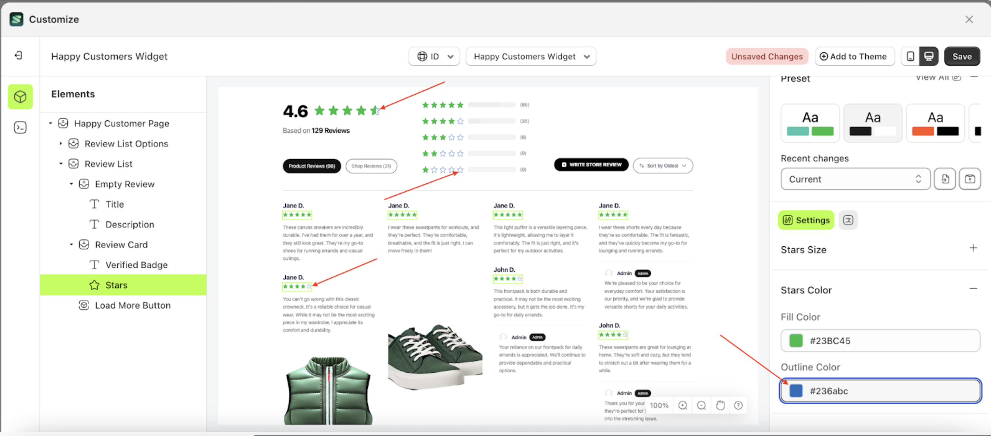Activate the hand pan tool icon

pos(721,405)
